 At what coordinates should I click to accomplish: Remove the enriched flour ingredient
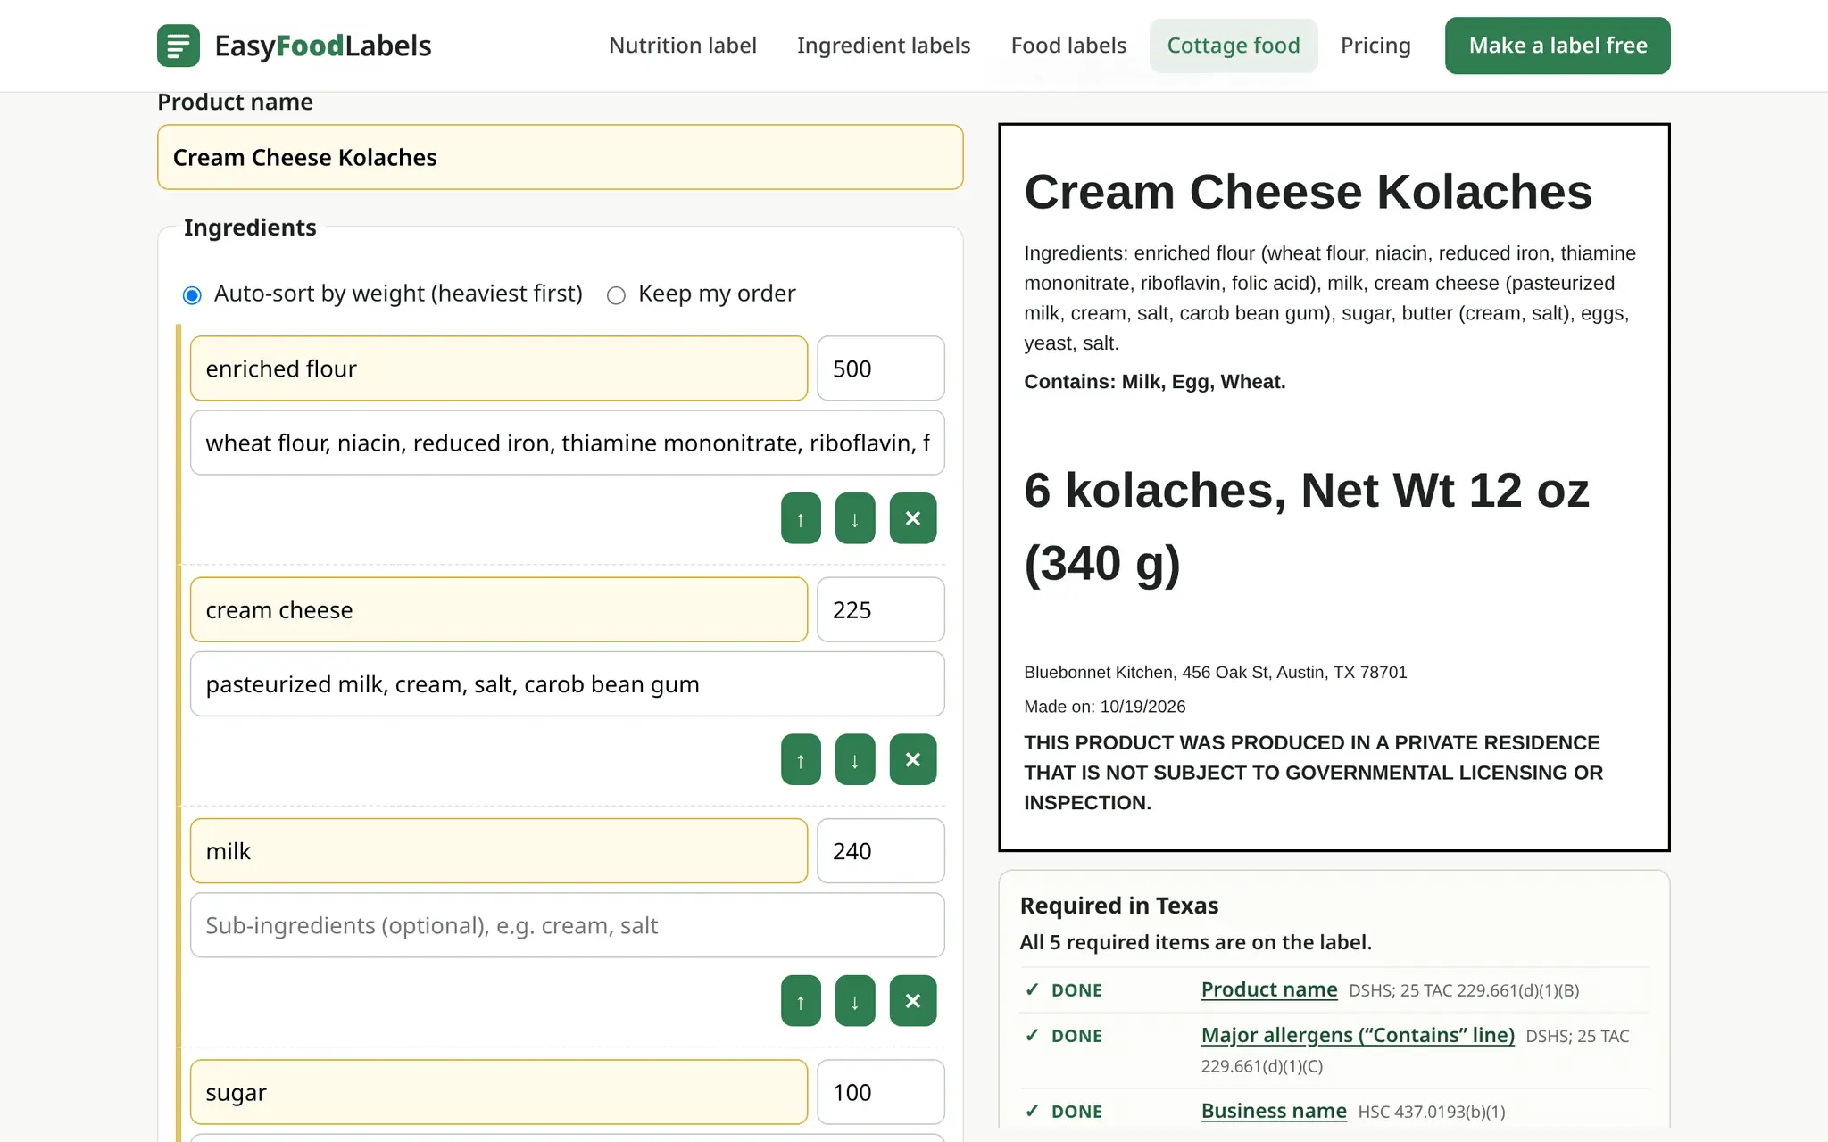(x=913, y=518)
